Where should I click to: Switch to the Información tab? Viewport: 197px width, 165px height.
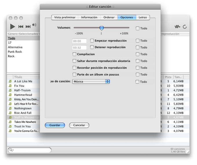click(x=89, y=17)
